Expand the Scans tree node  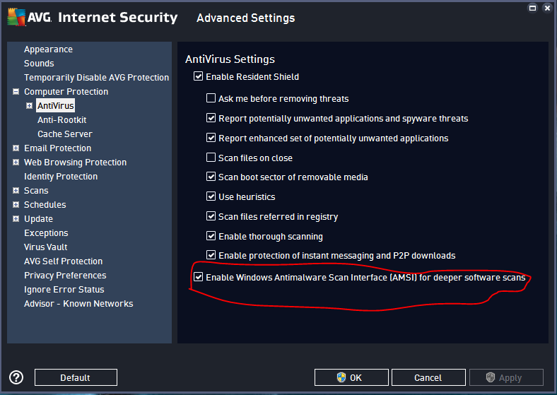(x=16, y=191)
